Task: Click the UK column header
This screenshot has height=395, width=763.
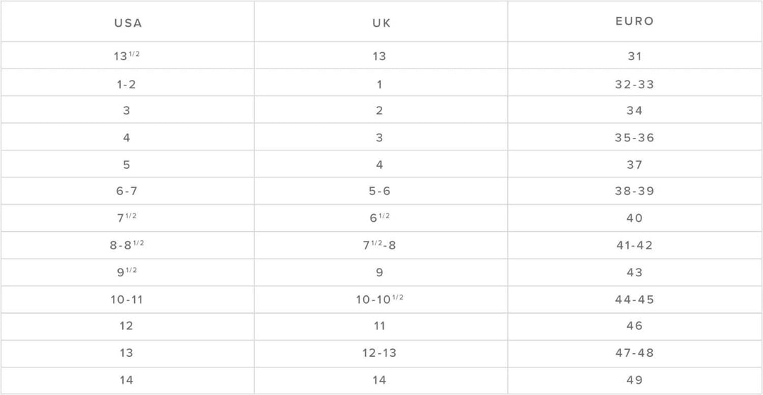Action: pos(381,23)
